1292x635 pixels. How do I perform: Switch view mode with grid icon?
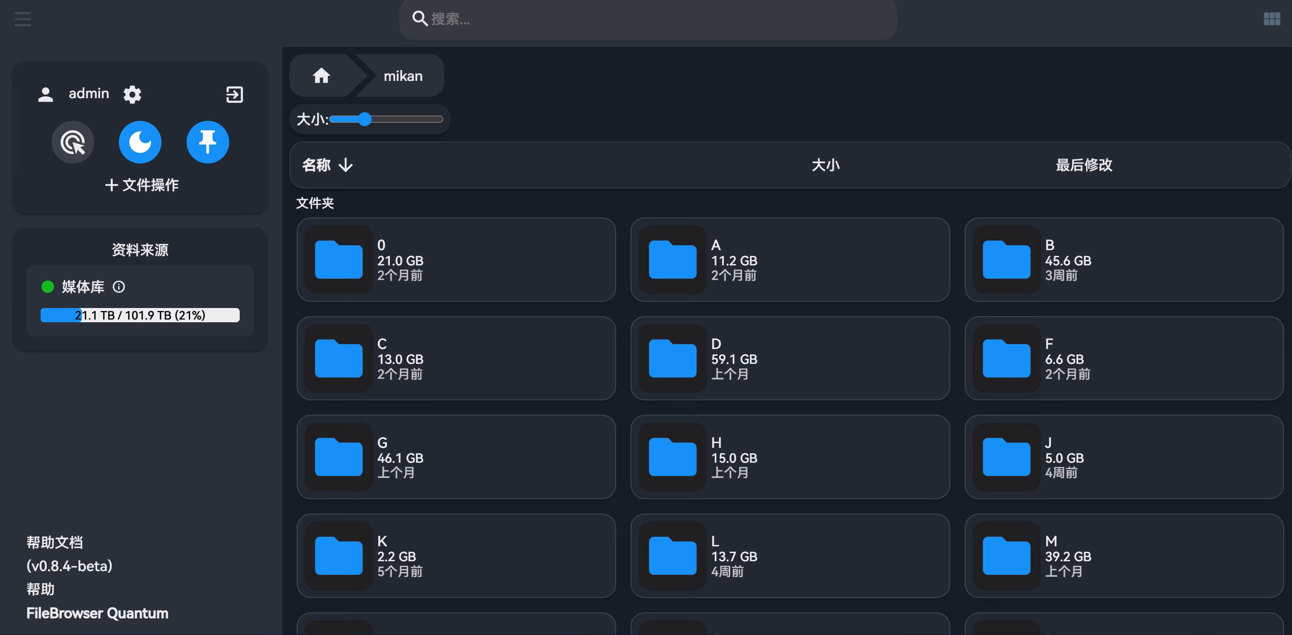tap(1271, 19)
